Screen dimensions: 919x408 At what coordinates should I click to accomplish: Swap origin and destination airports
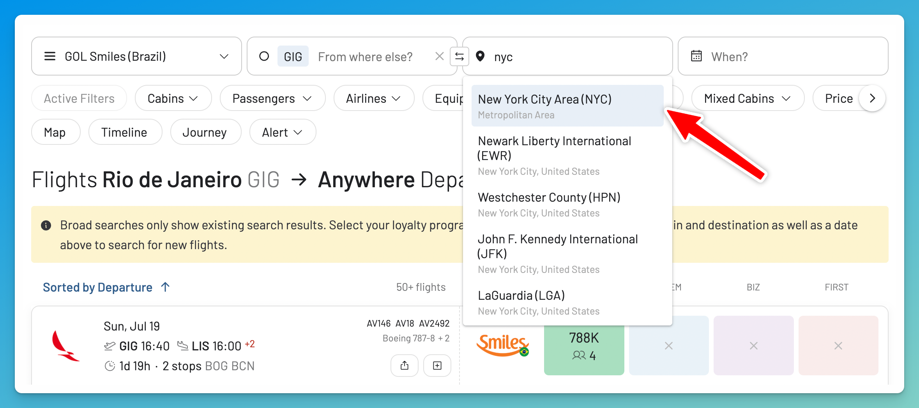coord(459,56)
